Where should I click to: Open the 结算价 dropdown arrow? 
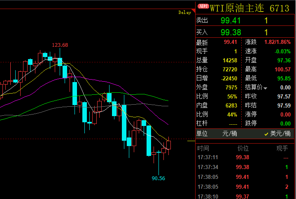coord(265,88)
